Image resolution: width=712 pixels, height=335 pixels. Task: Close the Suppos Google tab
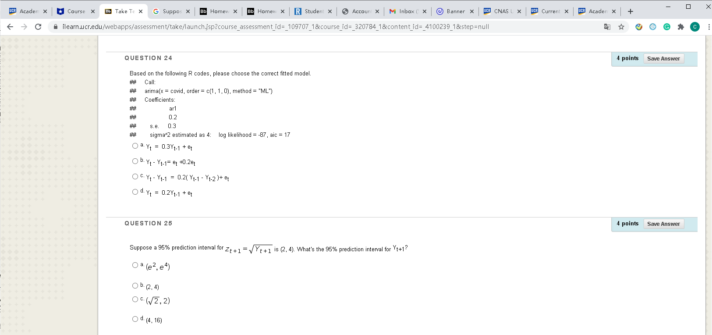coord(188,11)
